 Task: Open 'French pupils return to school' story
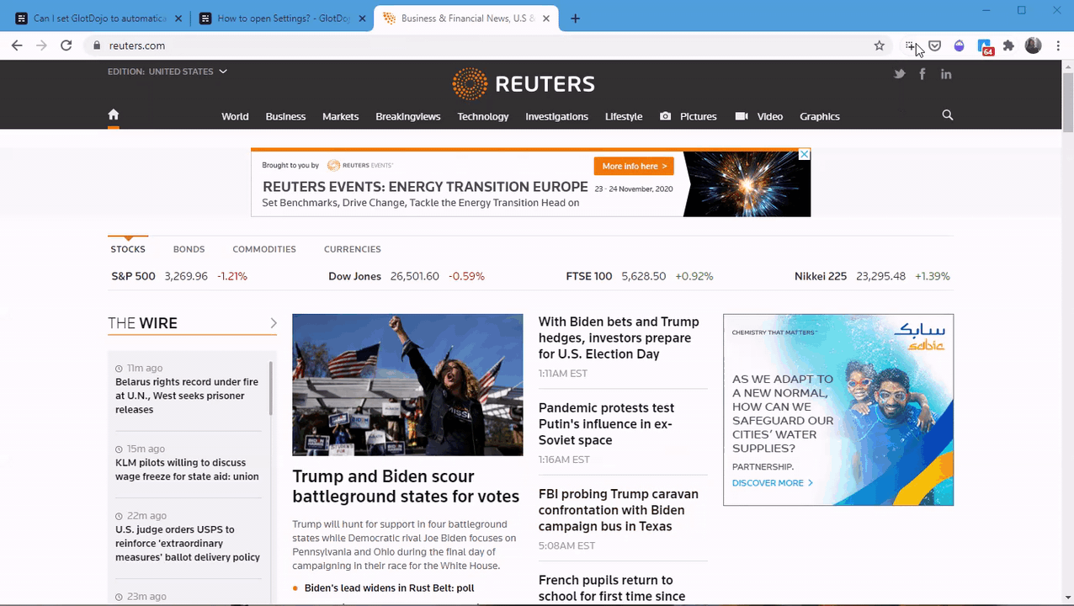pos(612,588)
